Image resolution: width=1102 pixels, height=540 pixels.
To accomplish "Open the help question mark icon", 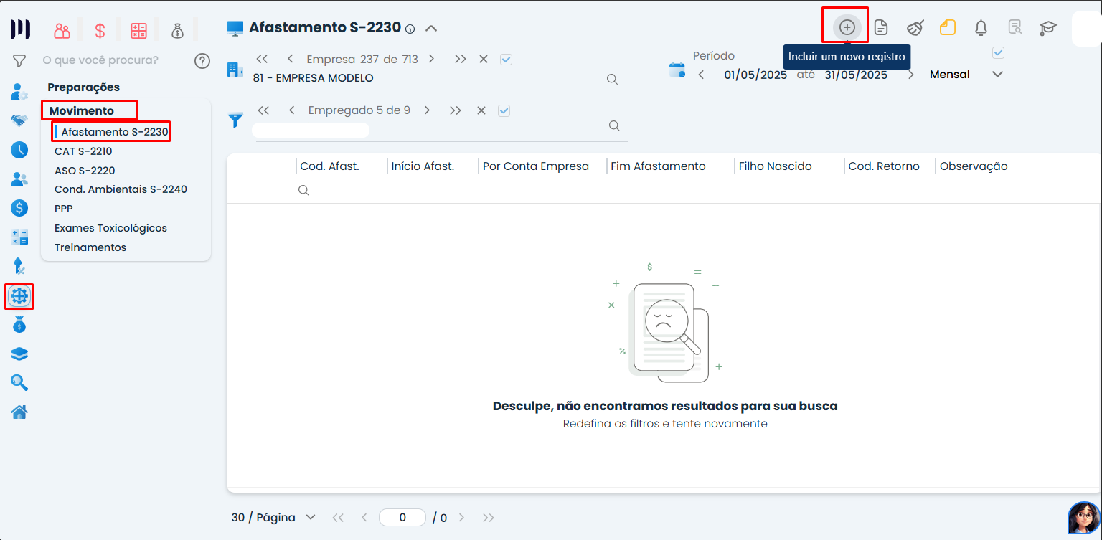I will pos(202,61).
